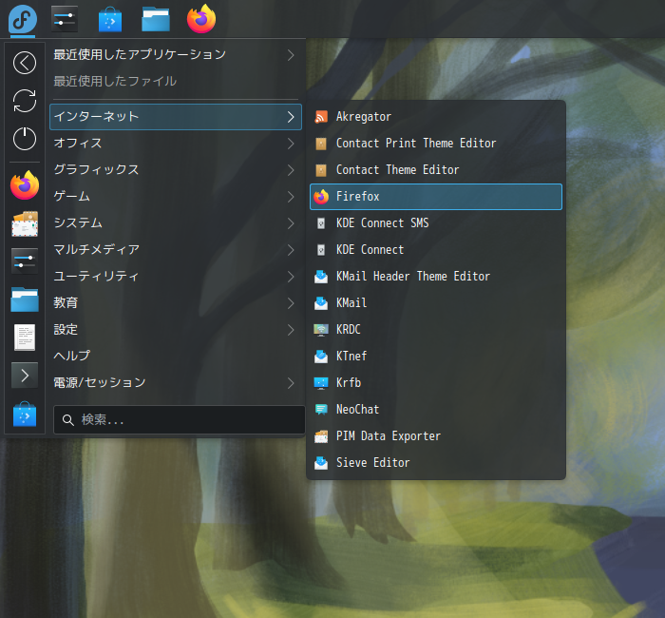
Task: Click the 検索 search input field
Action: click(180, 420)
